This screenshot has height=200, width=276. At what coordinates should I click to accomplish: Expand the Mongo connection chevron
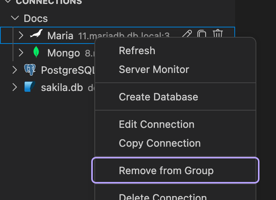click(21, 53)
